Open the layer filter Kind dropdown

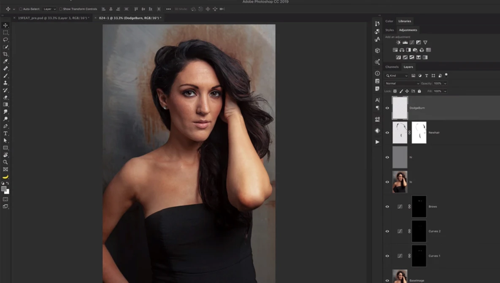(397, 76)
